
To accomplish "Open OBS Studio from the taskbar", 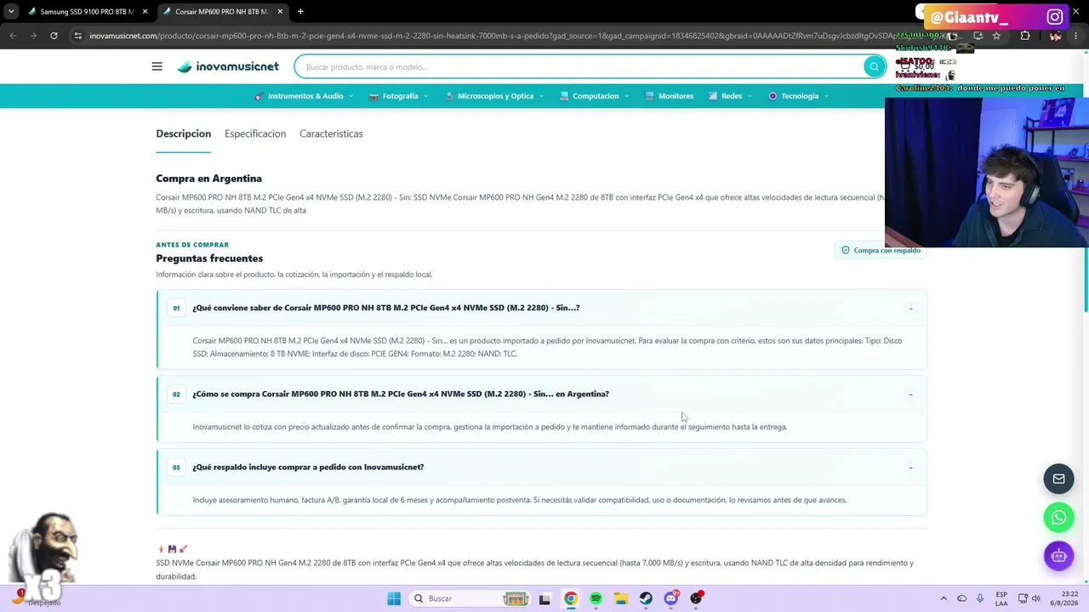I will tap(697, 598).
